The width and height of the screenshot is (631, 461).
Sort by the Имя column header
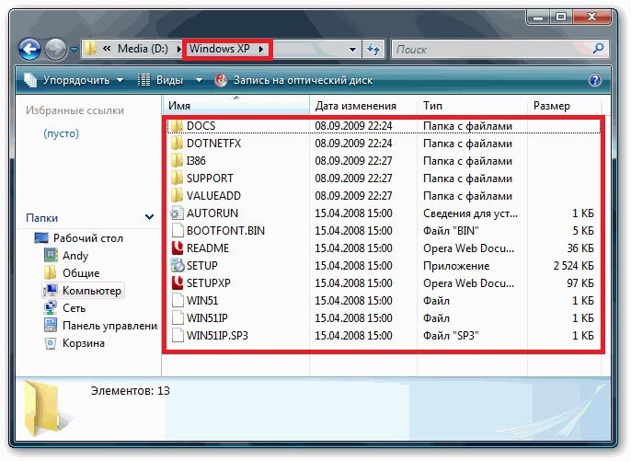236,106
